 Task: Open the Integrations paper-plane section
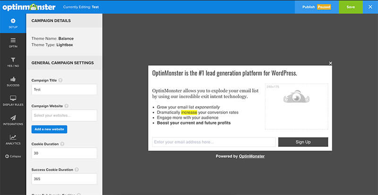pyautogui.click(x=13, y=120)
